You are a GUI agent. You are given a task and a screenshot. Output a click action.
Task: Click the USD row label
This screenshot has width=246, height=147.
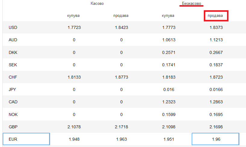[x=13, y=27]
